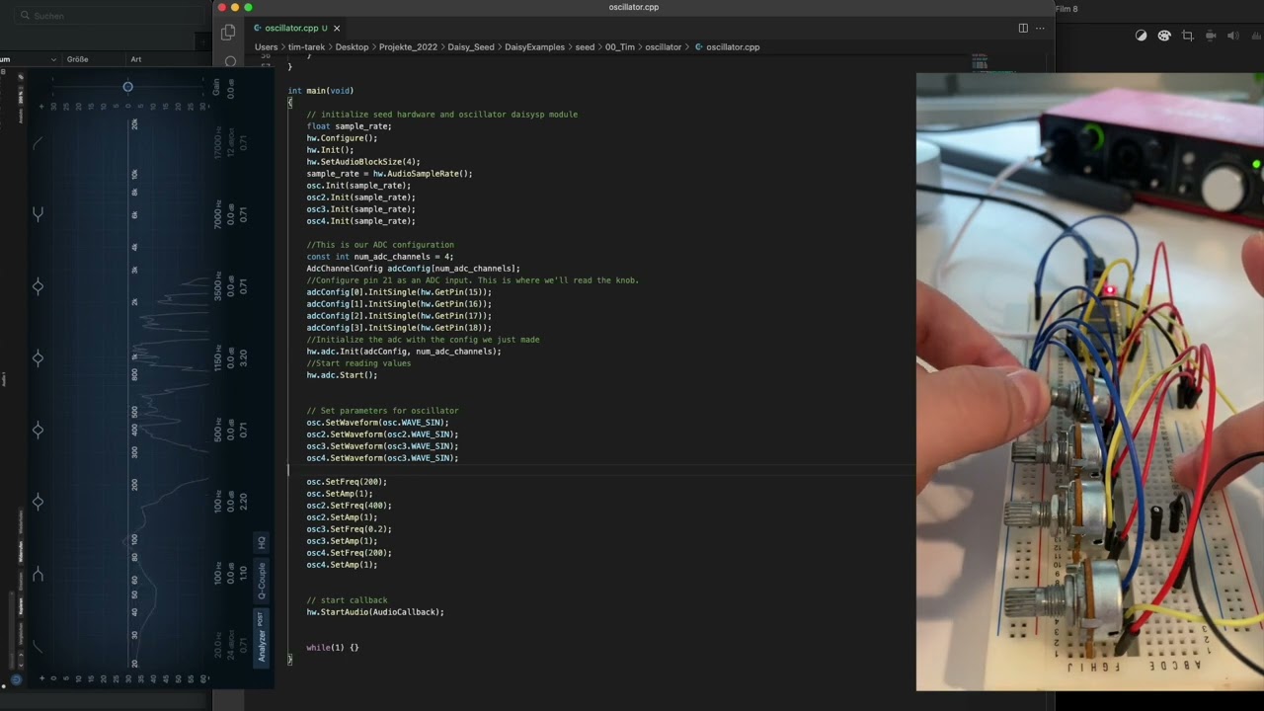Sort the Finder list by Größe column
This screenshot has height=711, width=1264.
pos(77,59)
